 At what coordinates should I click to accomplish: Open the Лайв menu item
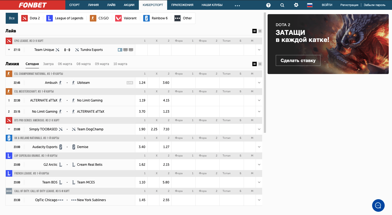point(111,5)
